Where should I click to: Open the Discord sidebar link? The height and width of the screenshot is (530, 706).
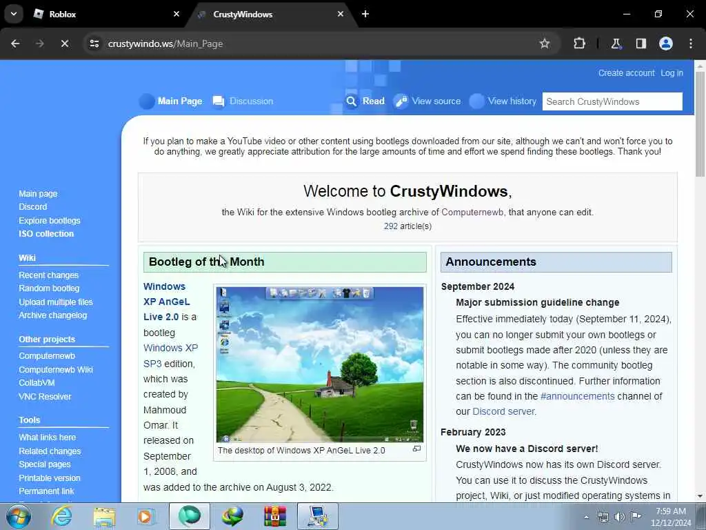pos(32,207)
